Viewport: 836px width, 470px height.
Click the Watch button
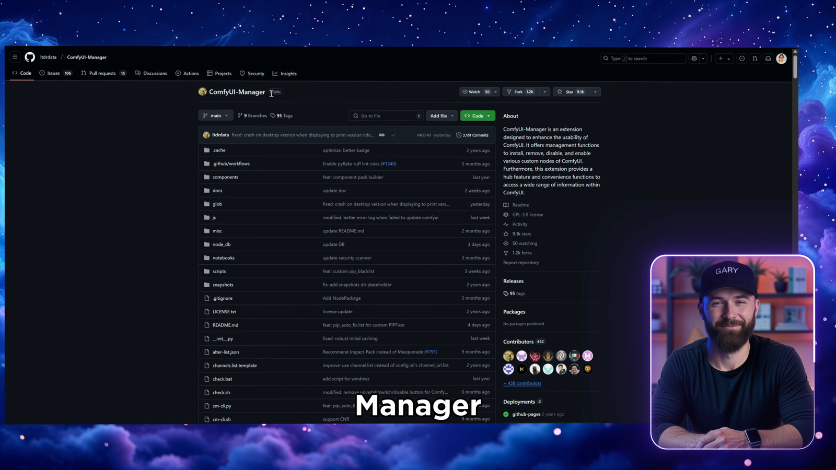point(475,92)
